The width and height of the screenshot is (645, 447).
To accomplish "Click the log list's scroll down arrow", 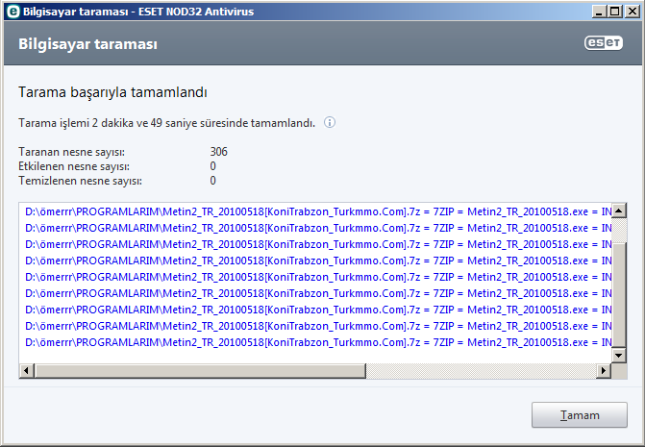I will (x=619, y=356).
